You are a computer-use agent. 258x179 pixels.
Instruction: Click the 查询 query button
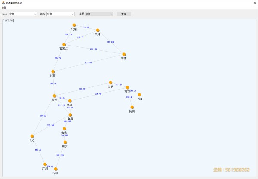click(124, 14)
